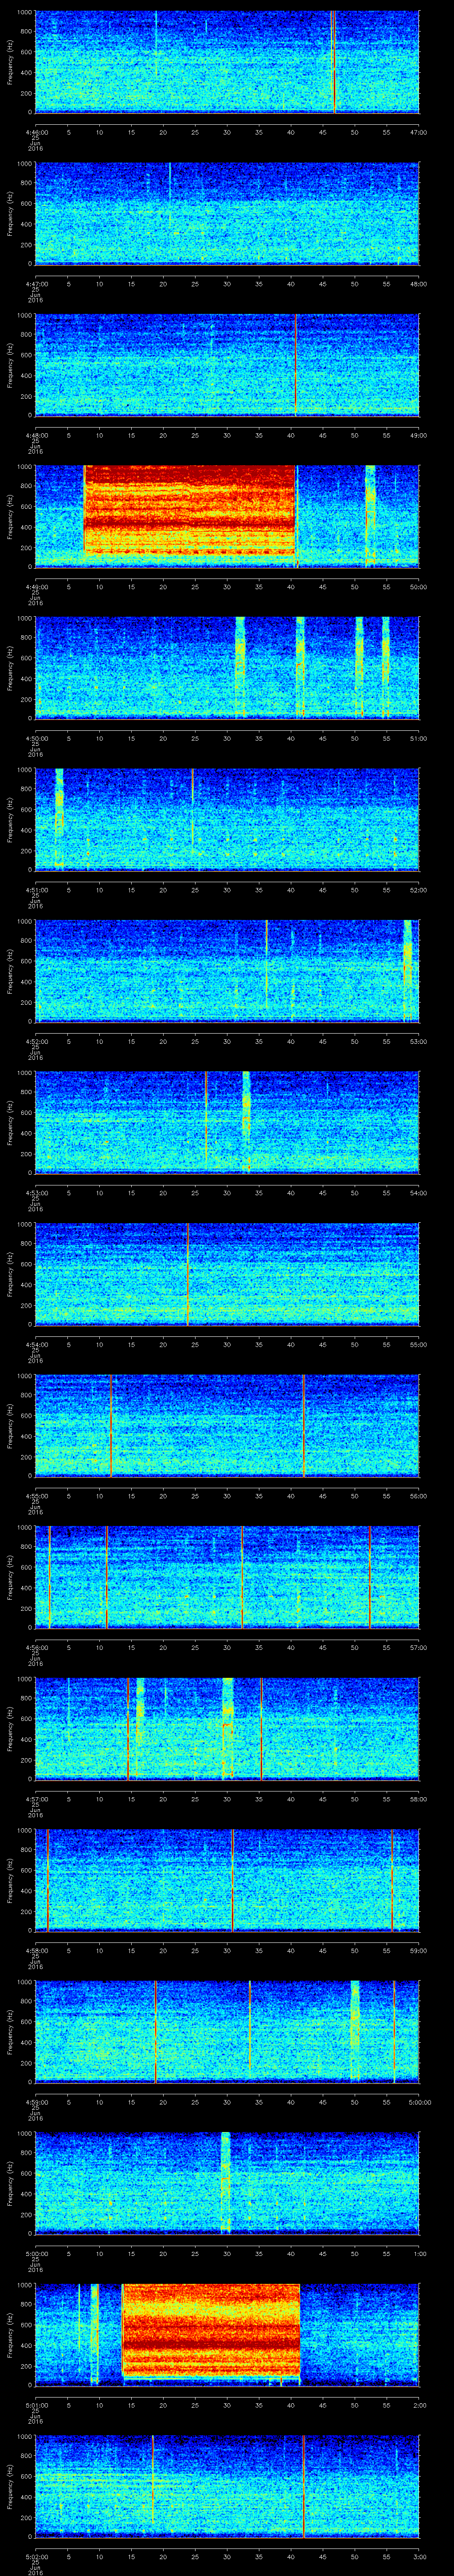The image size is (454, 2576).
Task: Click red line near 32 seconds in 4:56 panel
Action: [x=242, y=1576]
